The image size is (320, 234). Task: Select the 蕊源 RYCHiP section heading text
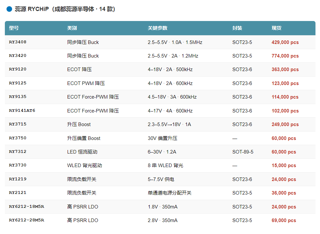click(65, 9)
